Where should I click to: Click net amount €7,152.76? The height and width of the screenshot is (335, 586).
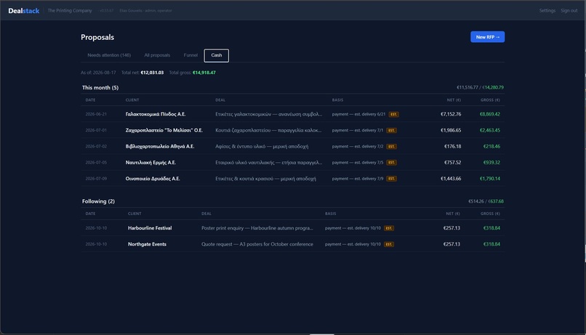(x=451, y=114)
